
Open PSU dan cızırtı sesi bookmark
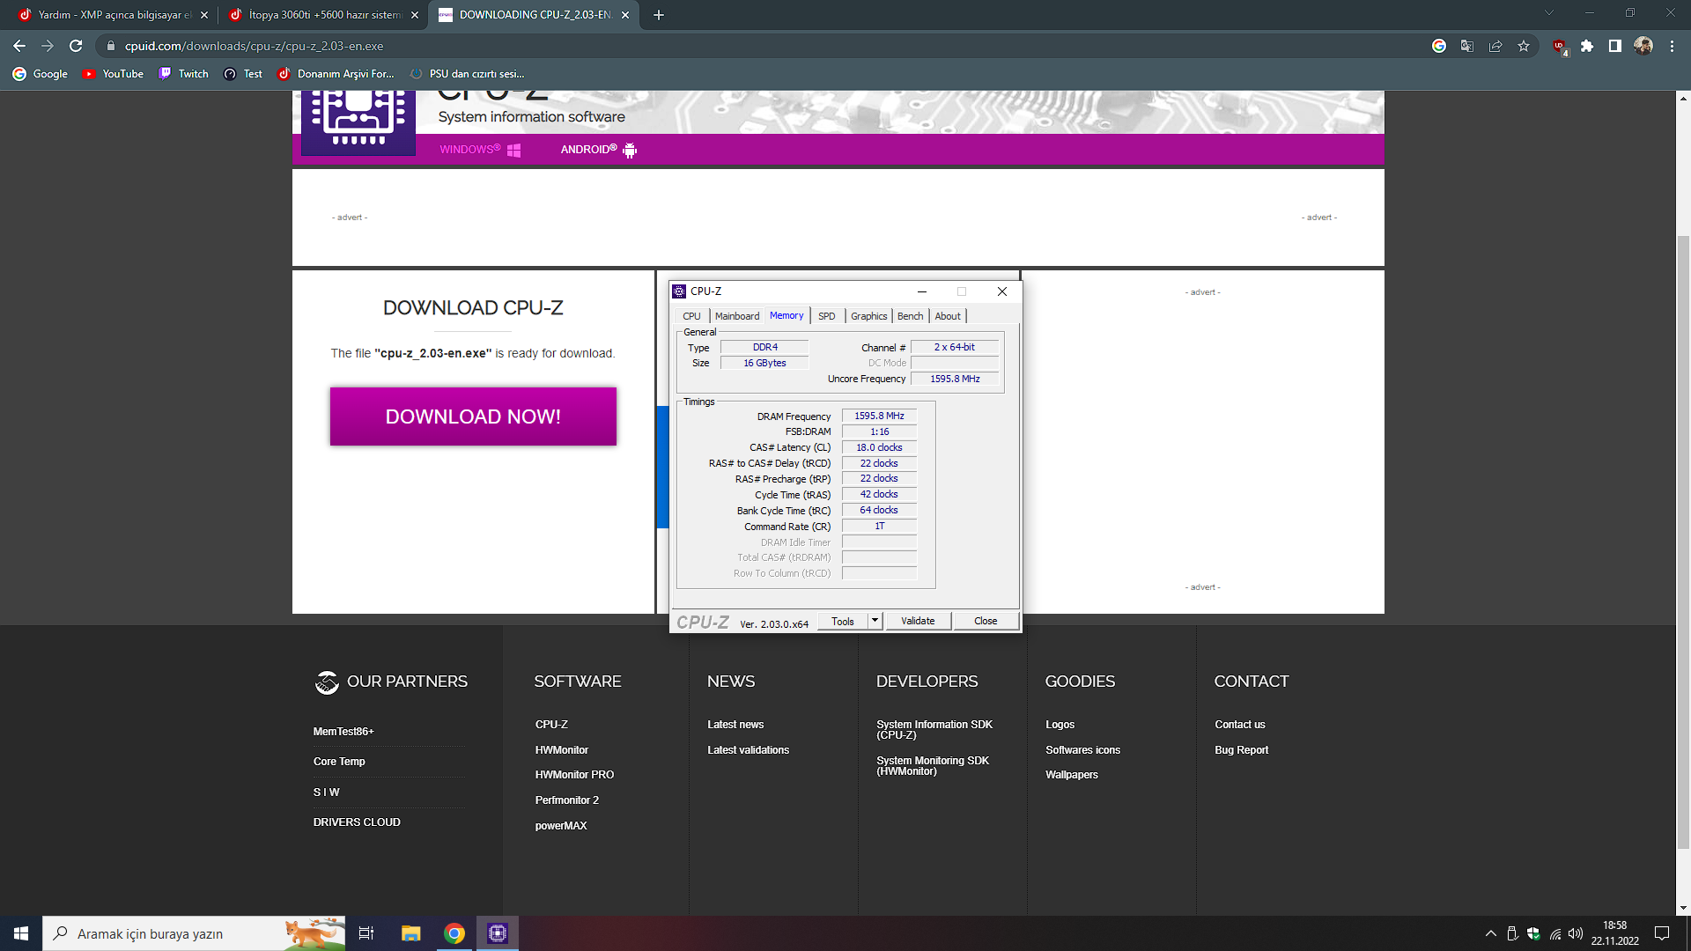click(x=467, y=74)
